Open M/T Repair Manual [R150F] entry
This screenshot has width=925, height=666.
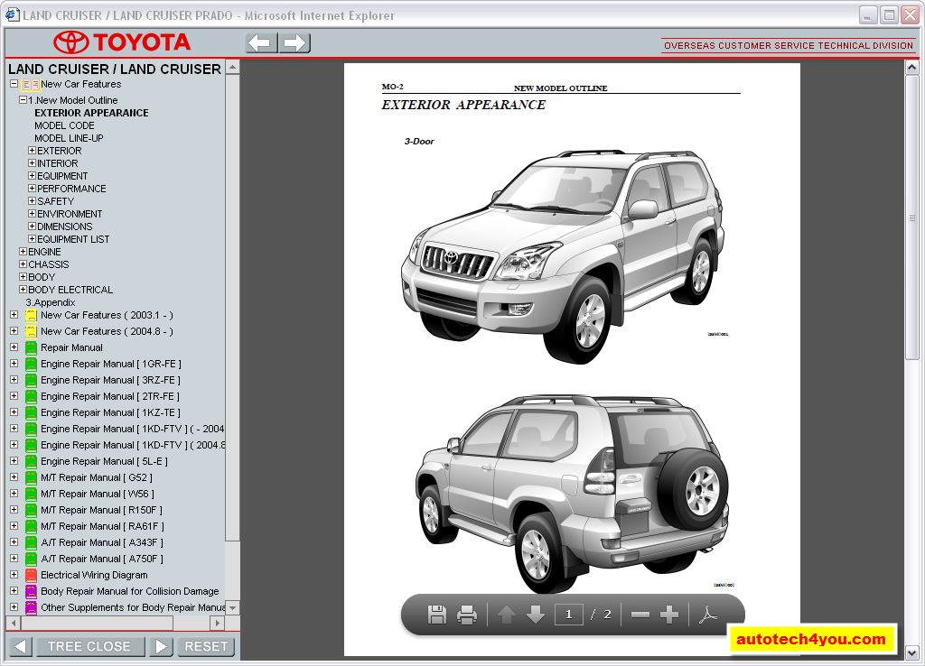pyautogui.click(x=101, y=511)
